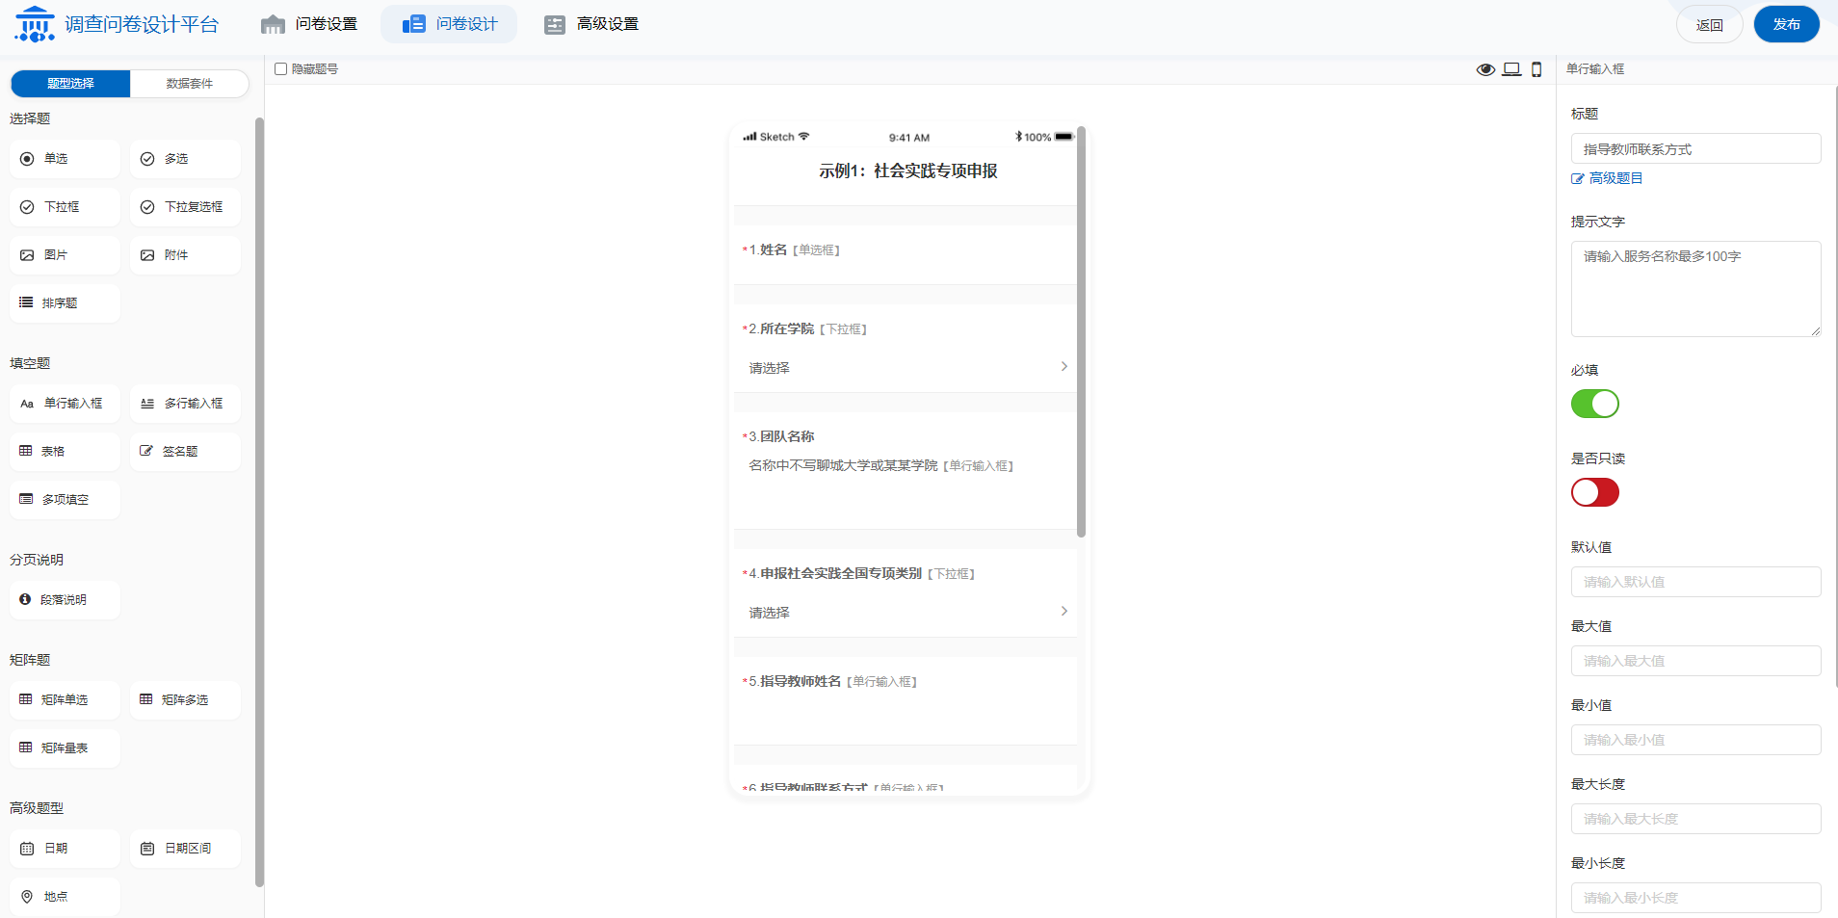Add a 下拉框 dropdown question type

click(66, 207)
